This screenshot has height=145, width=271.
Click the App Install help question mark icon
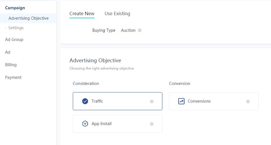152,124
